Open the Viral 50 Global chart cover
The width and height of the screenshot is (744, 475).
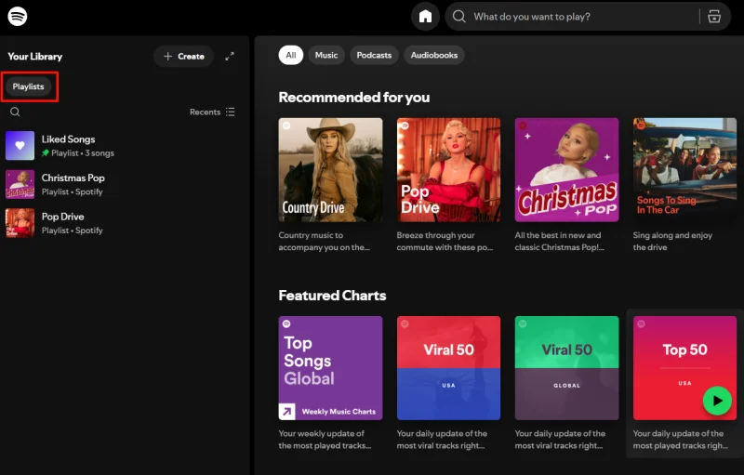tap(566, 368)
